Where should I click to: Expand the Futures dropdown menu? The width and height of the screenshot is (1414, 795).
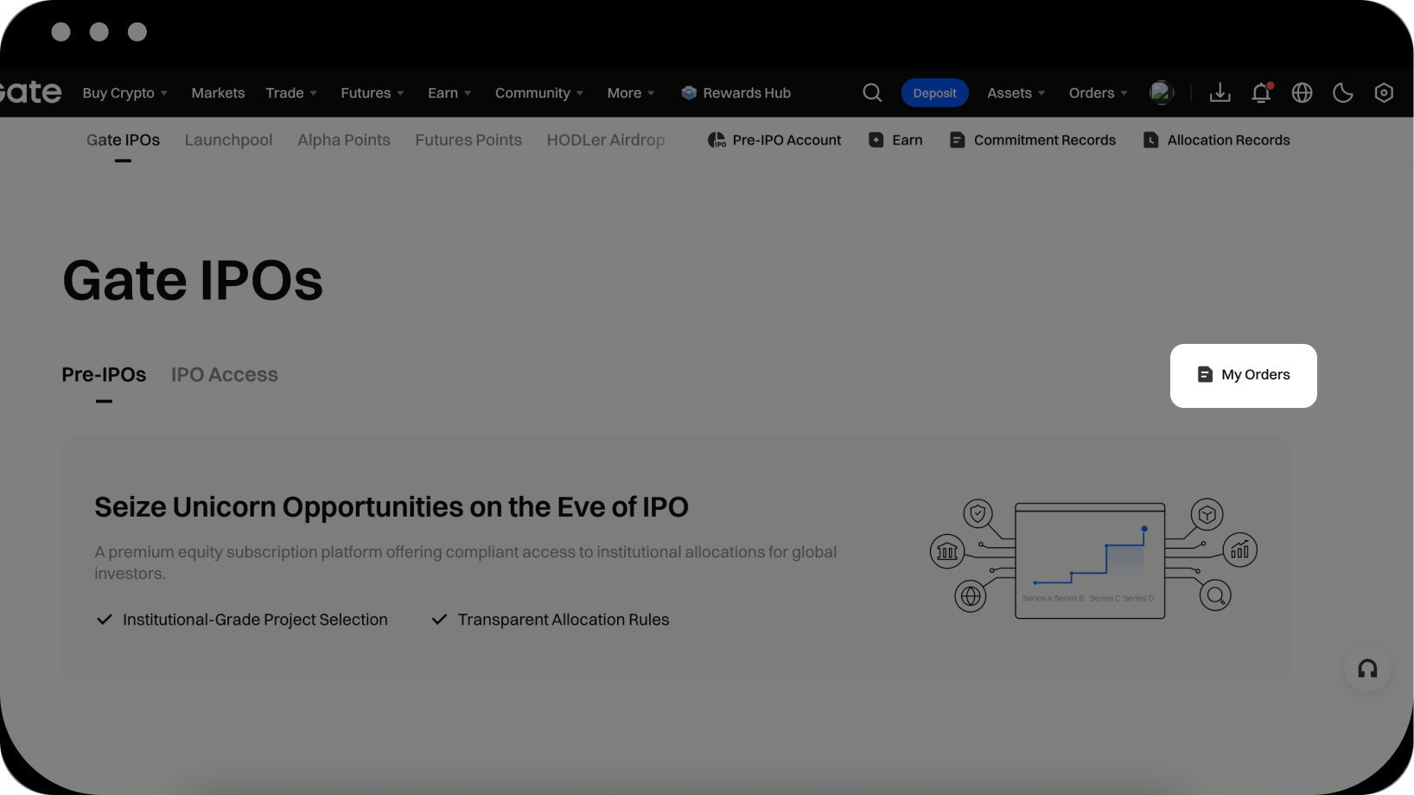[373, 92]
